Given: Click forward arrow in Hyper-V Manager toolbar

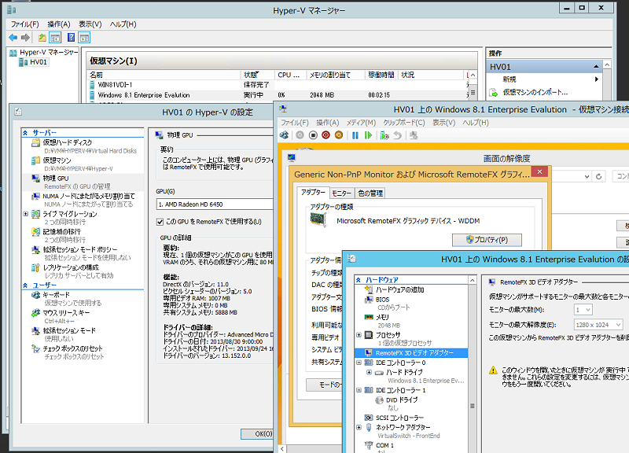Looking at the screenshot, I should [25, 38].
